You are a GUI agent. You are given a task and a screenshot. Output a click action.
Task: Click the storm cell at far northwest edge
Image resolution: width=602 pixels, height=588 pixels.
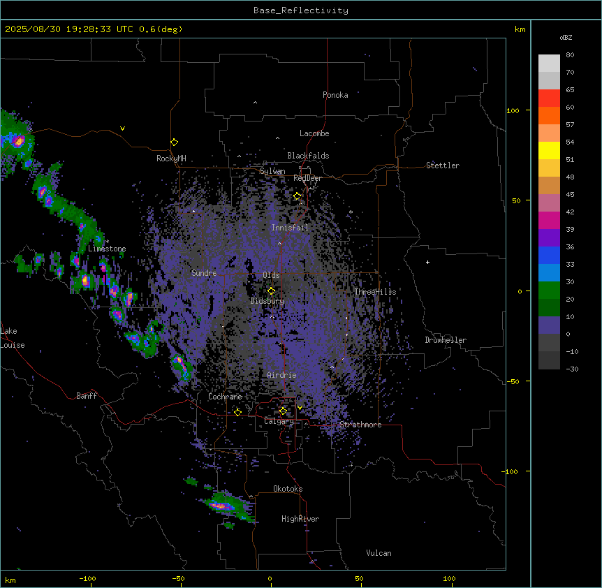coord(17,141)
